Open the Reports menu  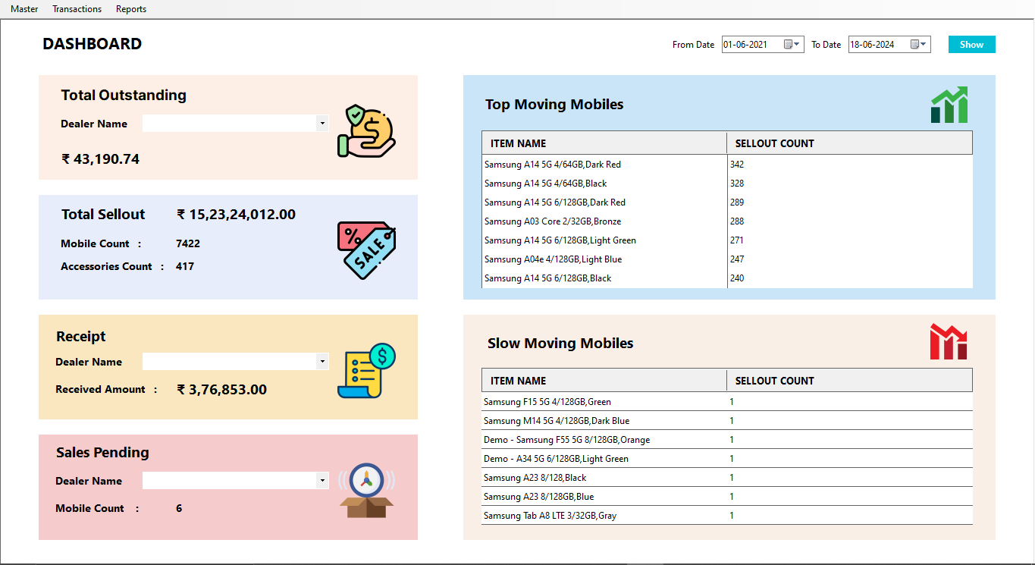(131, 9)
